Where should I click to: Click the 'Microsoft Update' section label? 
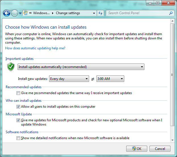point(19,114)
